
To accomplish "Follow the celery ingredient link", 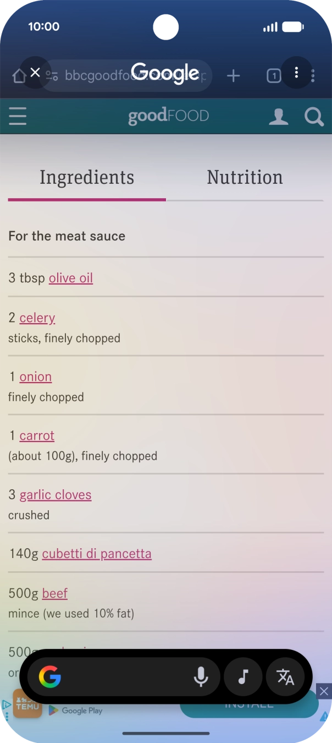I will (37, 318).
